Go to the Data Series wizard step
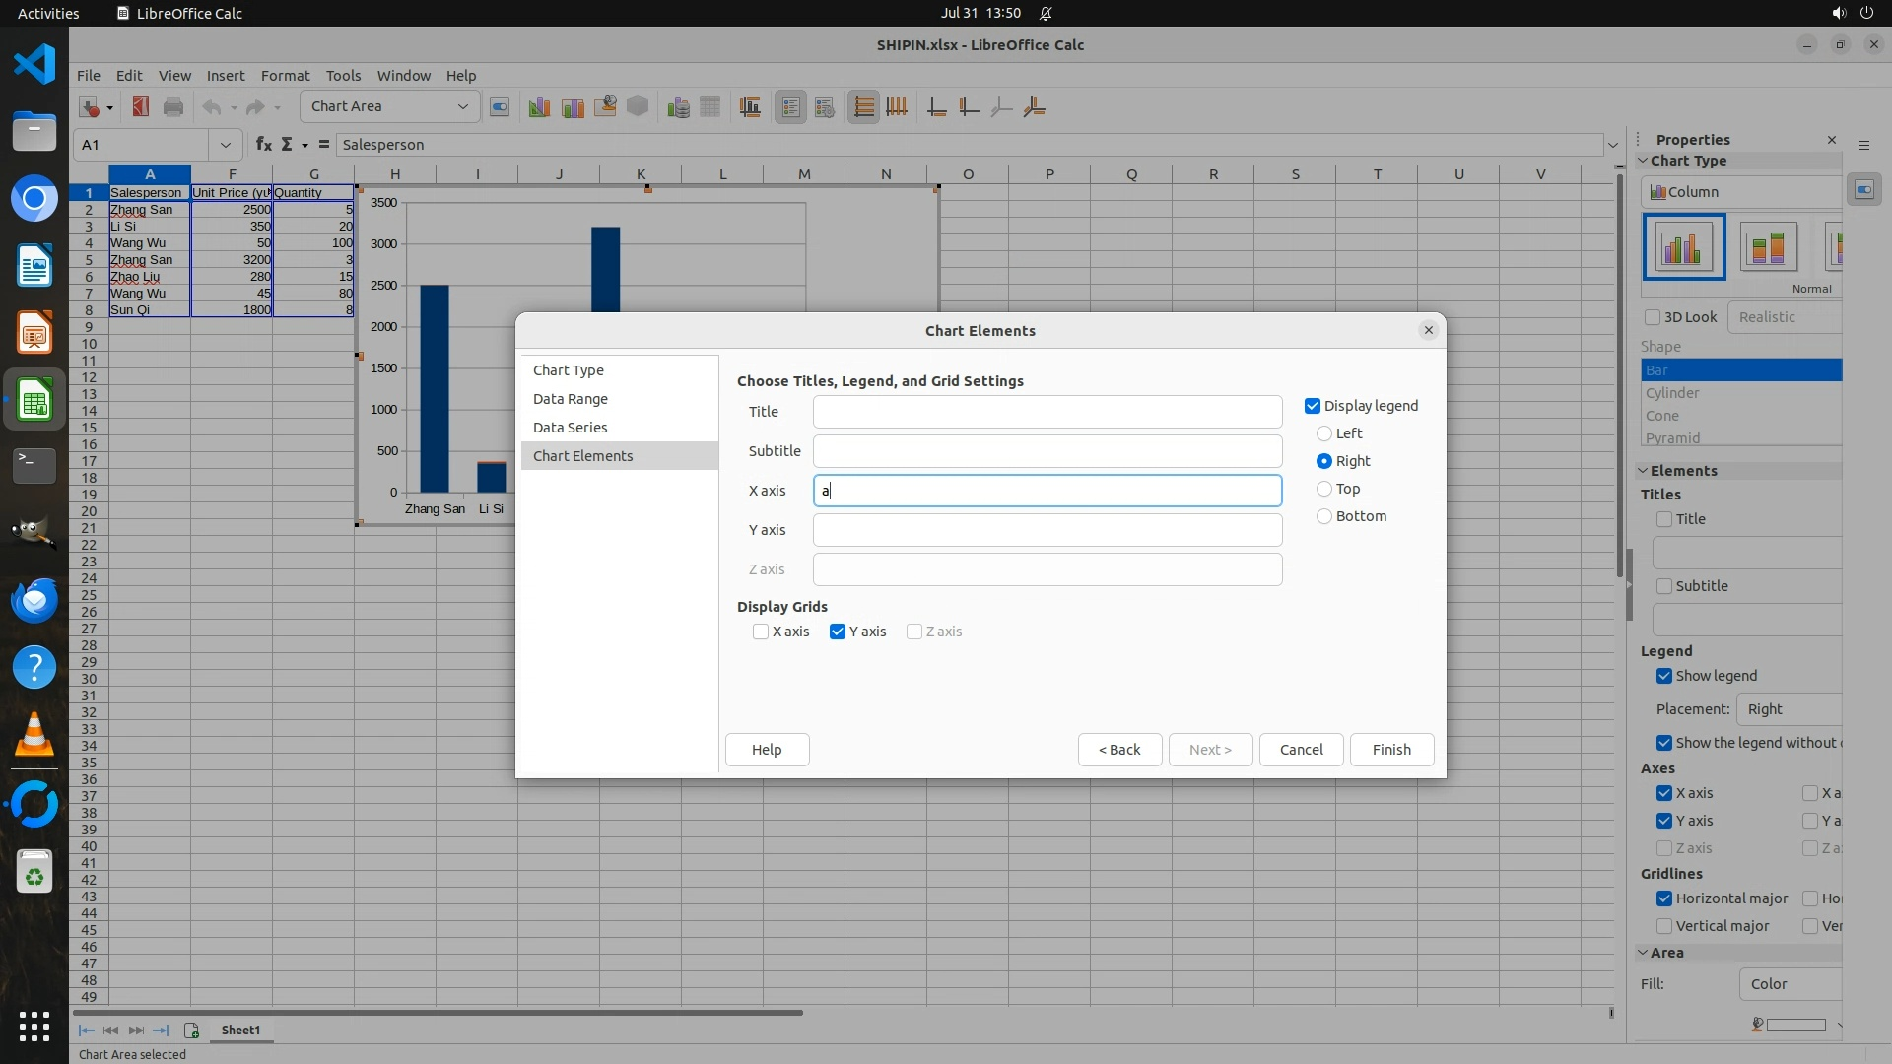This screenshot has height=1064, width=1892. [570, 428]
